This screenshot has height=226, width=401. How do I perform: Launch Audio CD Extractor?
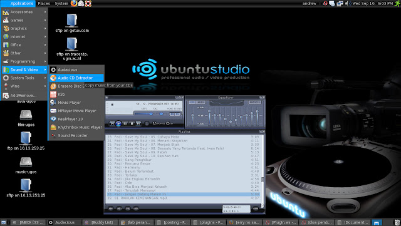coord(76,78)
